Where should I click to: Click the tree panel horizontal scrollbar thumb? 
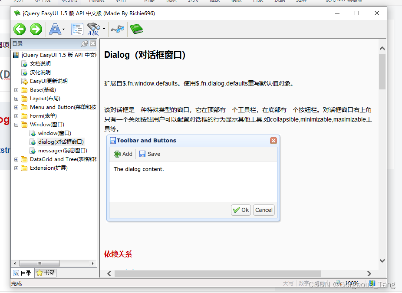point(40,263)
